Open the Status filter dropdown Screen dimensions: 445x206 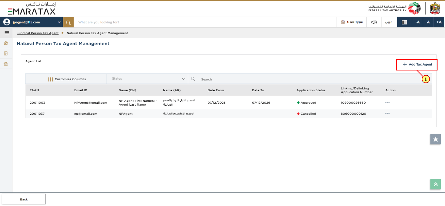click(147, 79)
